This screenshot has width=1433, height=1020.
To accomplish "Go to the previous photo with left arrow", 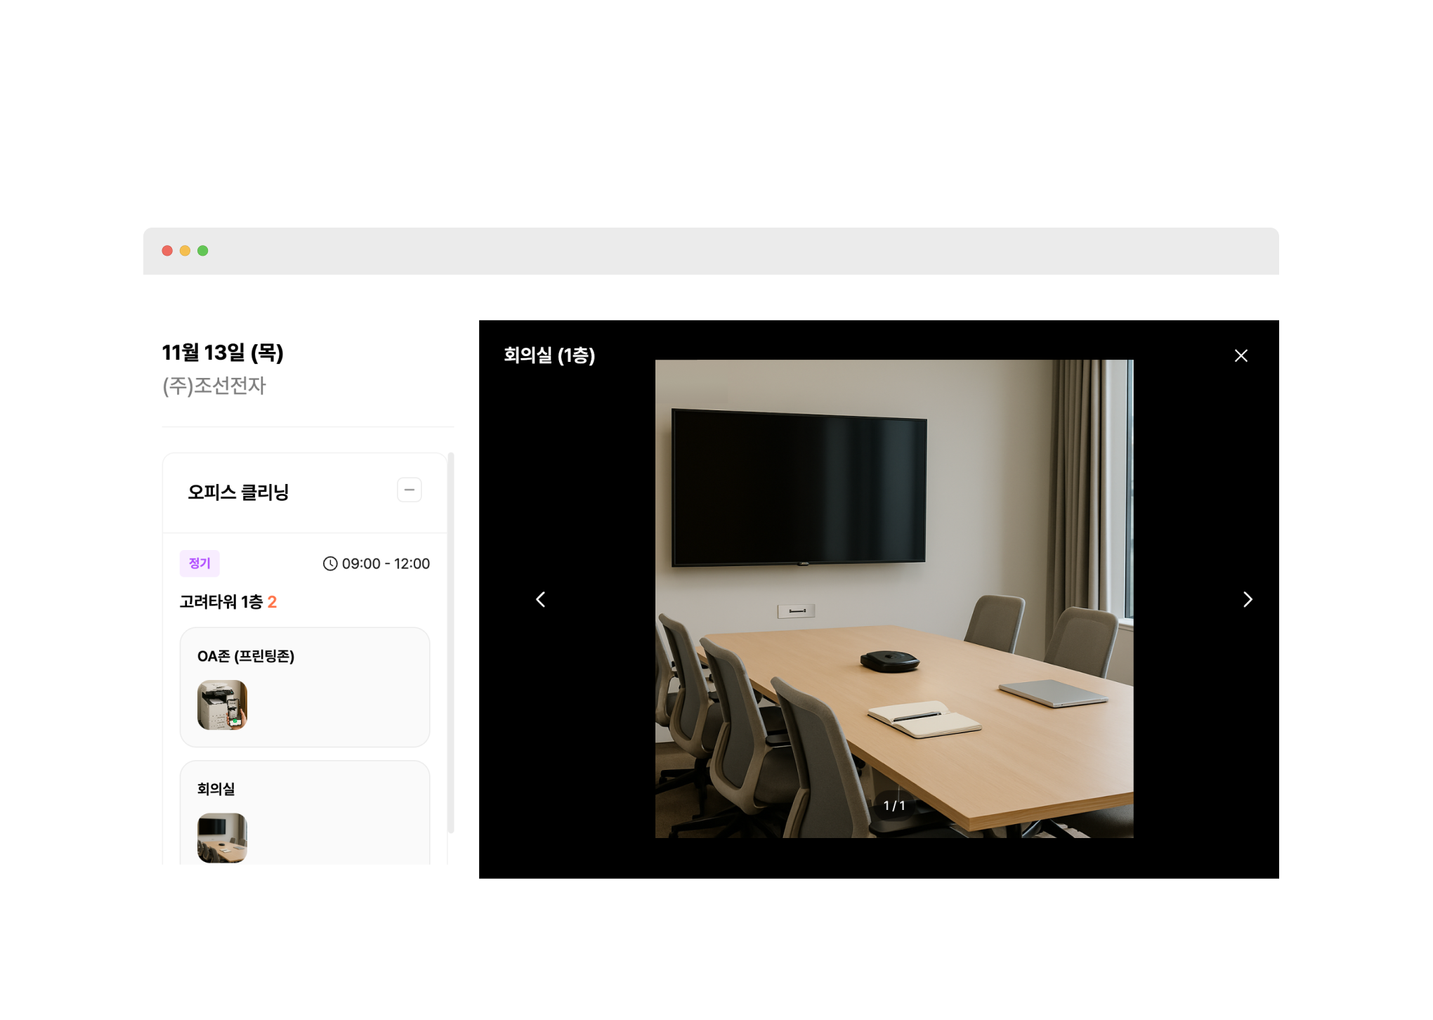I will [x=540, y=599].
